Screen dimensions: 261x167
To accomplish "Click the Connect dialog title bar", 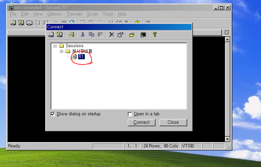I will click(x=119, y=27).
